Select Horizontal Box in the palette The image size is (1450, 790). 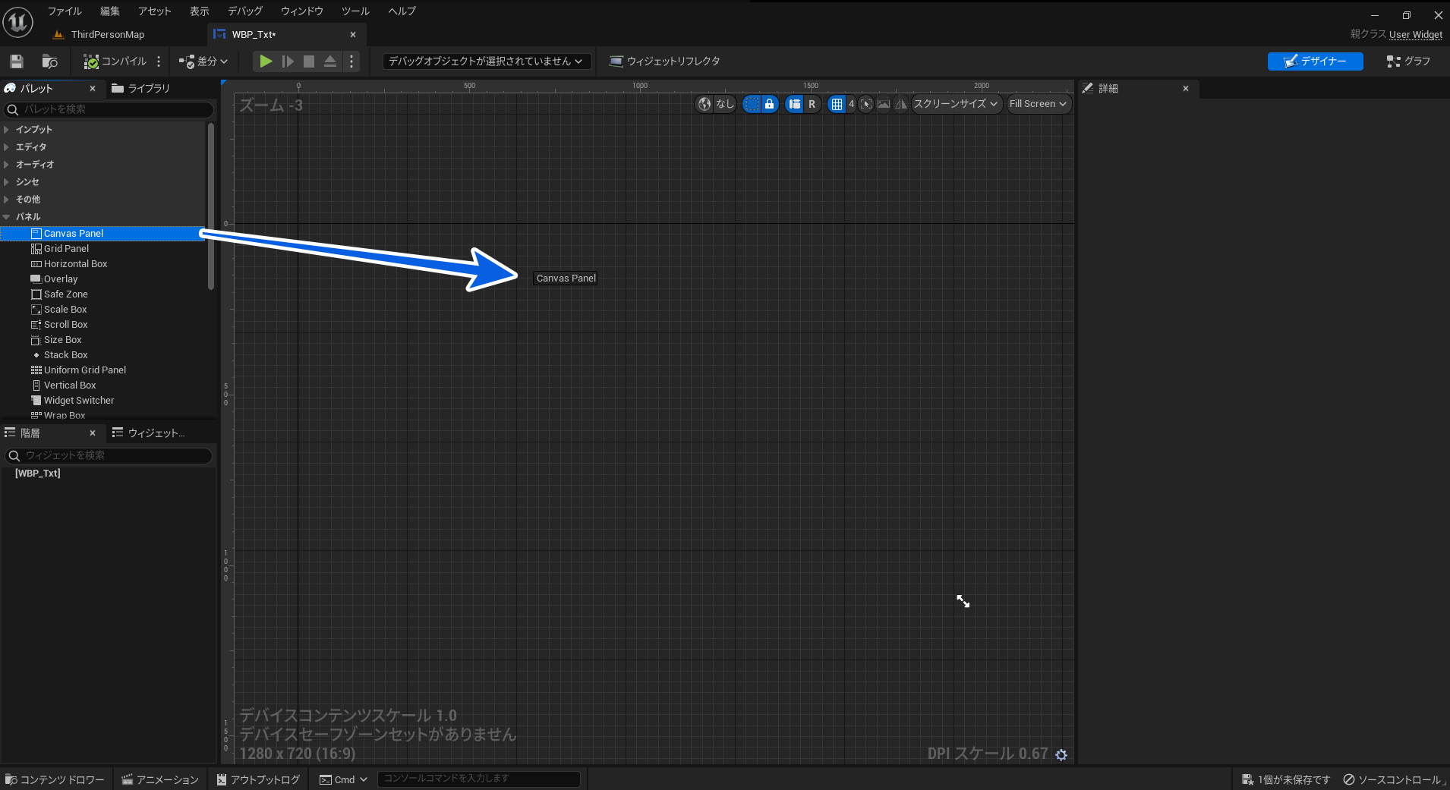(x=75, y=263)
